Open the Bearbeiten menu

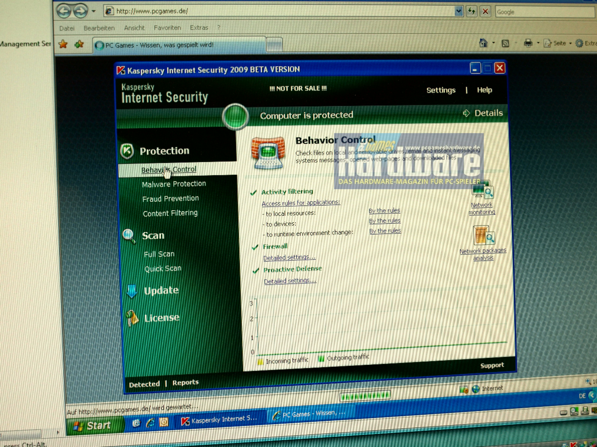[99, 28]
